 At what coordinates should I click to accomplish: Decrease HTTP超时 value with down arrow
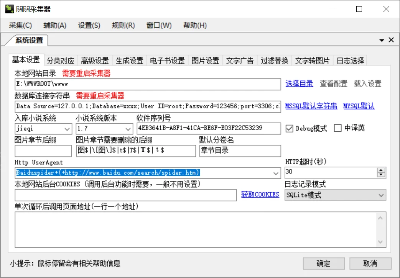pos(381,175)
